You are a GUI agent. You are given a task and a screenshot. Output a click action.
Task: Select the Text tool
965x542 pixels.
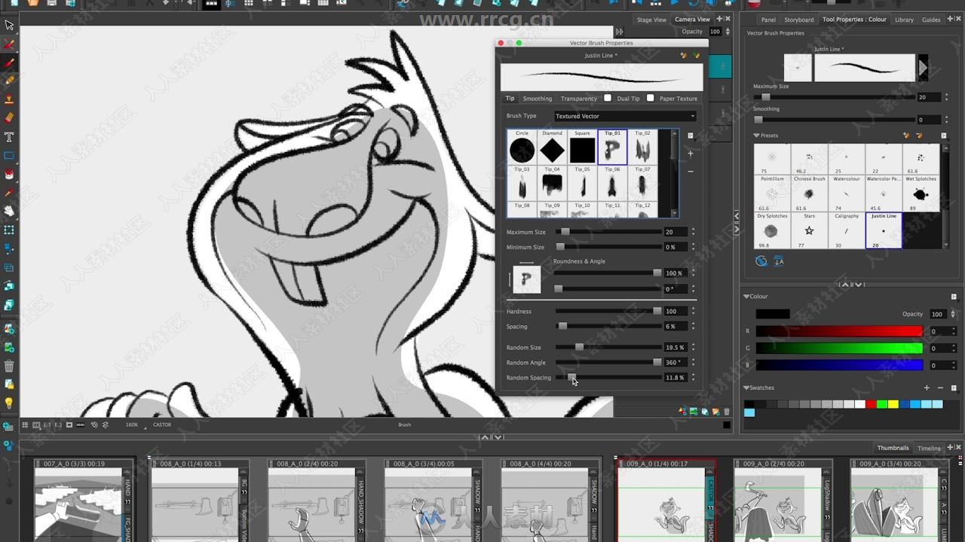[9, 137]
